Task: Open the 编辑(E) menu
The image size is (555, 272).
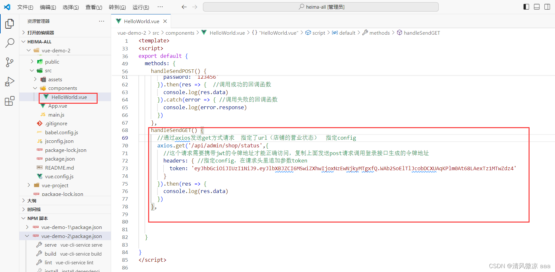Action: [x=48, y=7]
